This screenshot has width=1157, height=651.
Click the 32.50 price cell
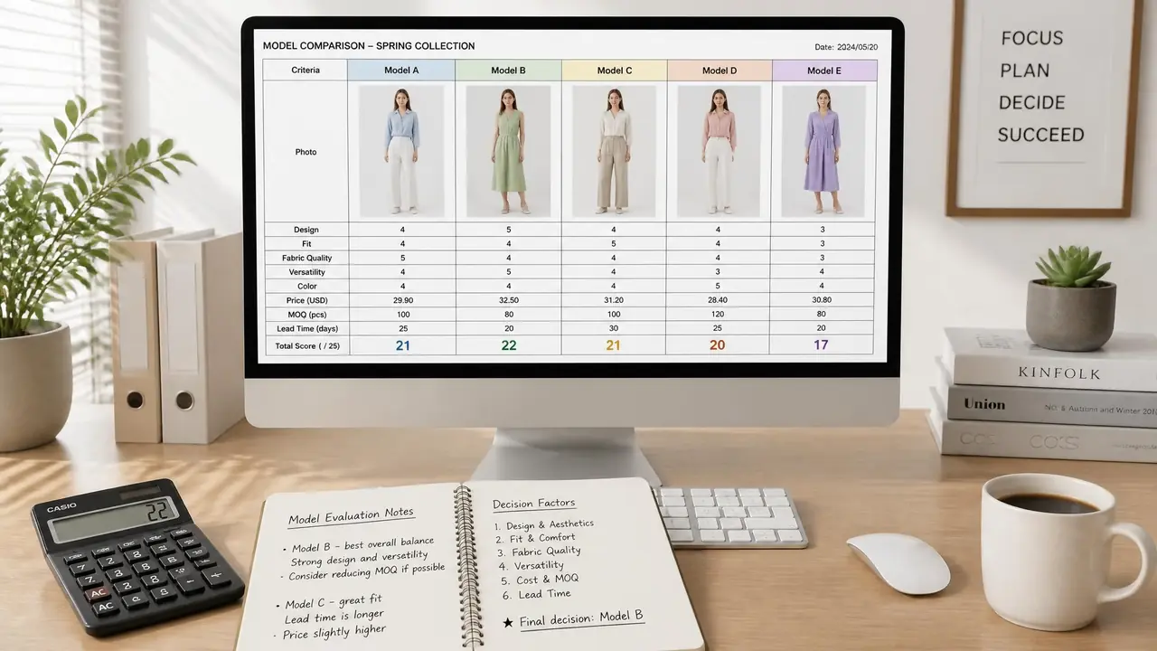click(509, 300)
